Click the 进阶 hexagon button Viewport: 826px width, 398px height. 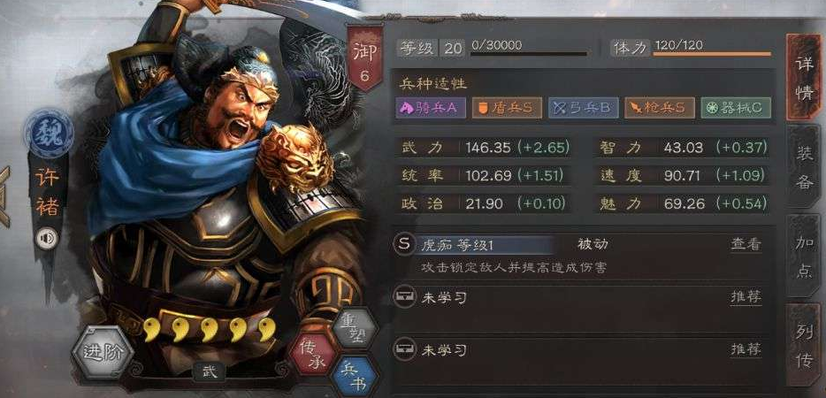[103, 352]
